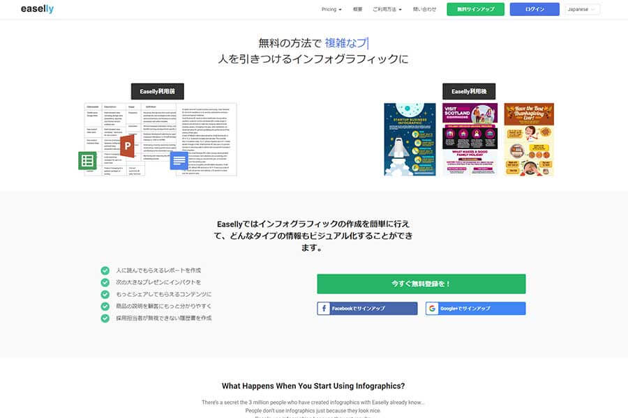This screenshot has width=628, height=418.
Task: Click the 今すぐ無料登録を！ button
Action: click(x=421, y=284)
